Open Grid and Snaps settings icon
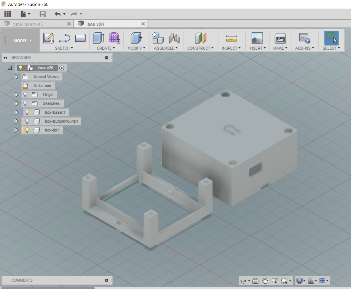Screen dimensions: 351x289 pyautogui.click(x=311, y=281)
